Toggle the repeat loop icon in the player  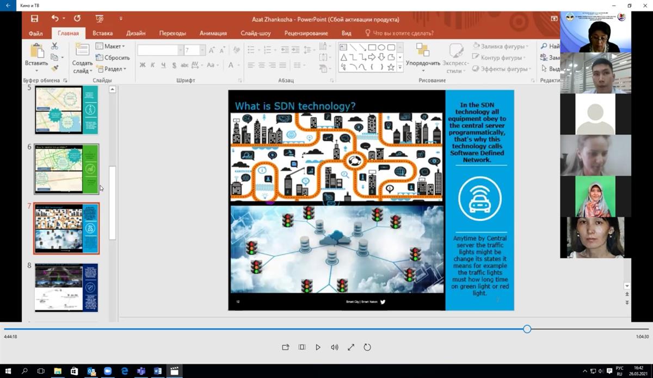tap(367, 348)
